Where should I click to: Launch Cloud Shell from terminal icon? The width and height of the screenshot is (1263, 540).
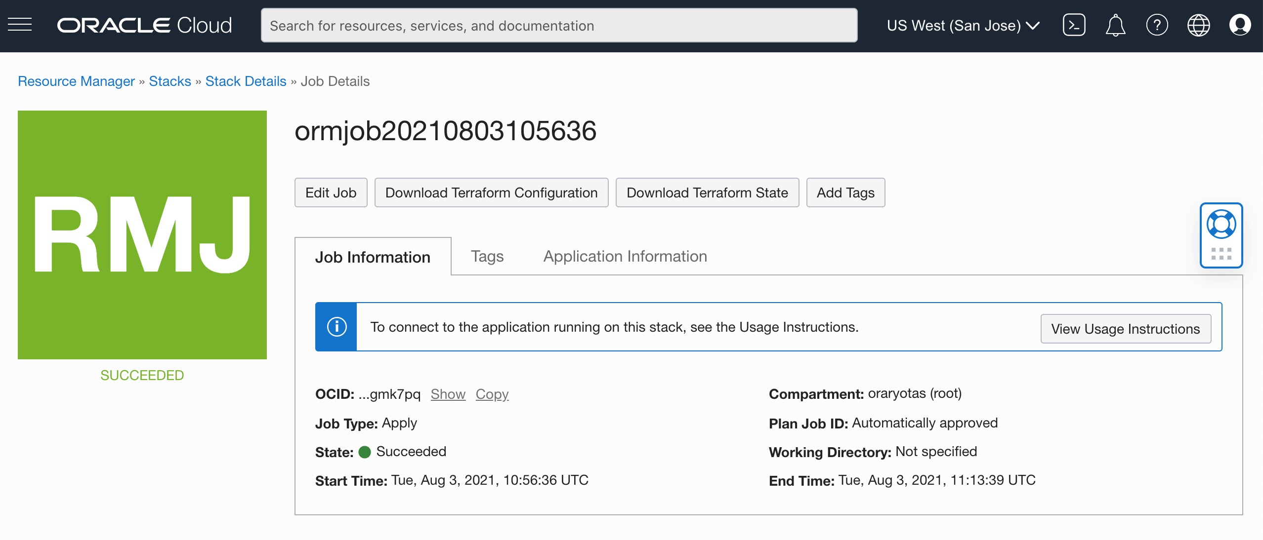click(1074, 25)
